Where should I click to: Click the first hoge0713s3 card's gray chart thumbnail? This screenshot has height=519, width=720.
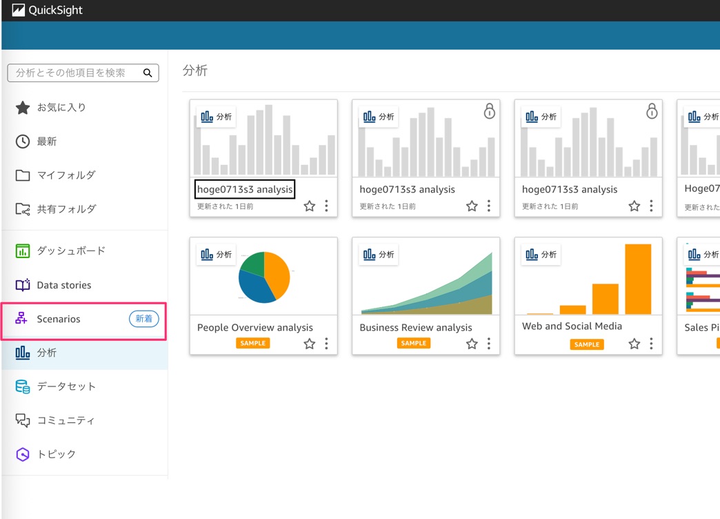(264, 139)
